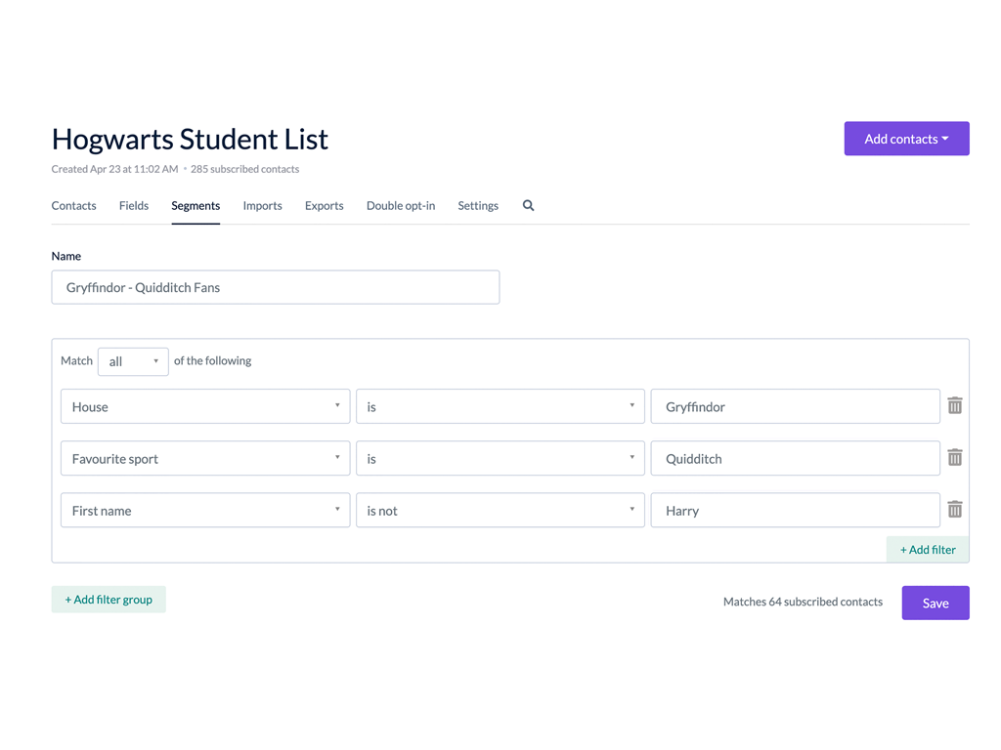1001x750 pixels.
Task: Open the "is" condition dropdown for House
Action: 500,406
